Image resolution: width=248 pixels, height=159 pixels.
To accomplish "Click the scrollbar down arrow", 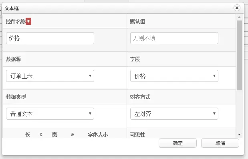I will 239,135.
